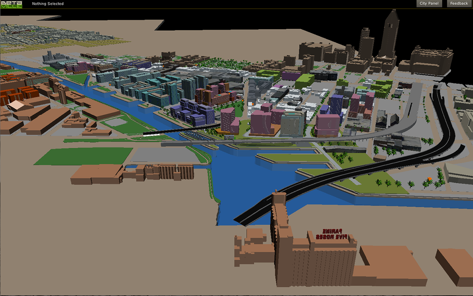Screen dimensions: 473x296
Task: Click the Nothing Selected status text
Action: [48, 4]
